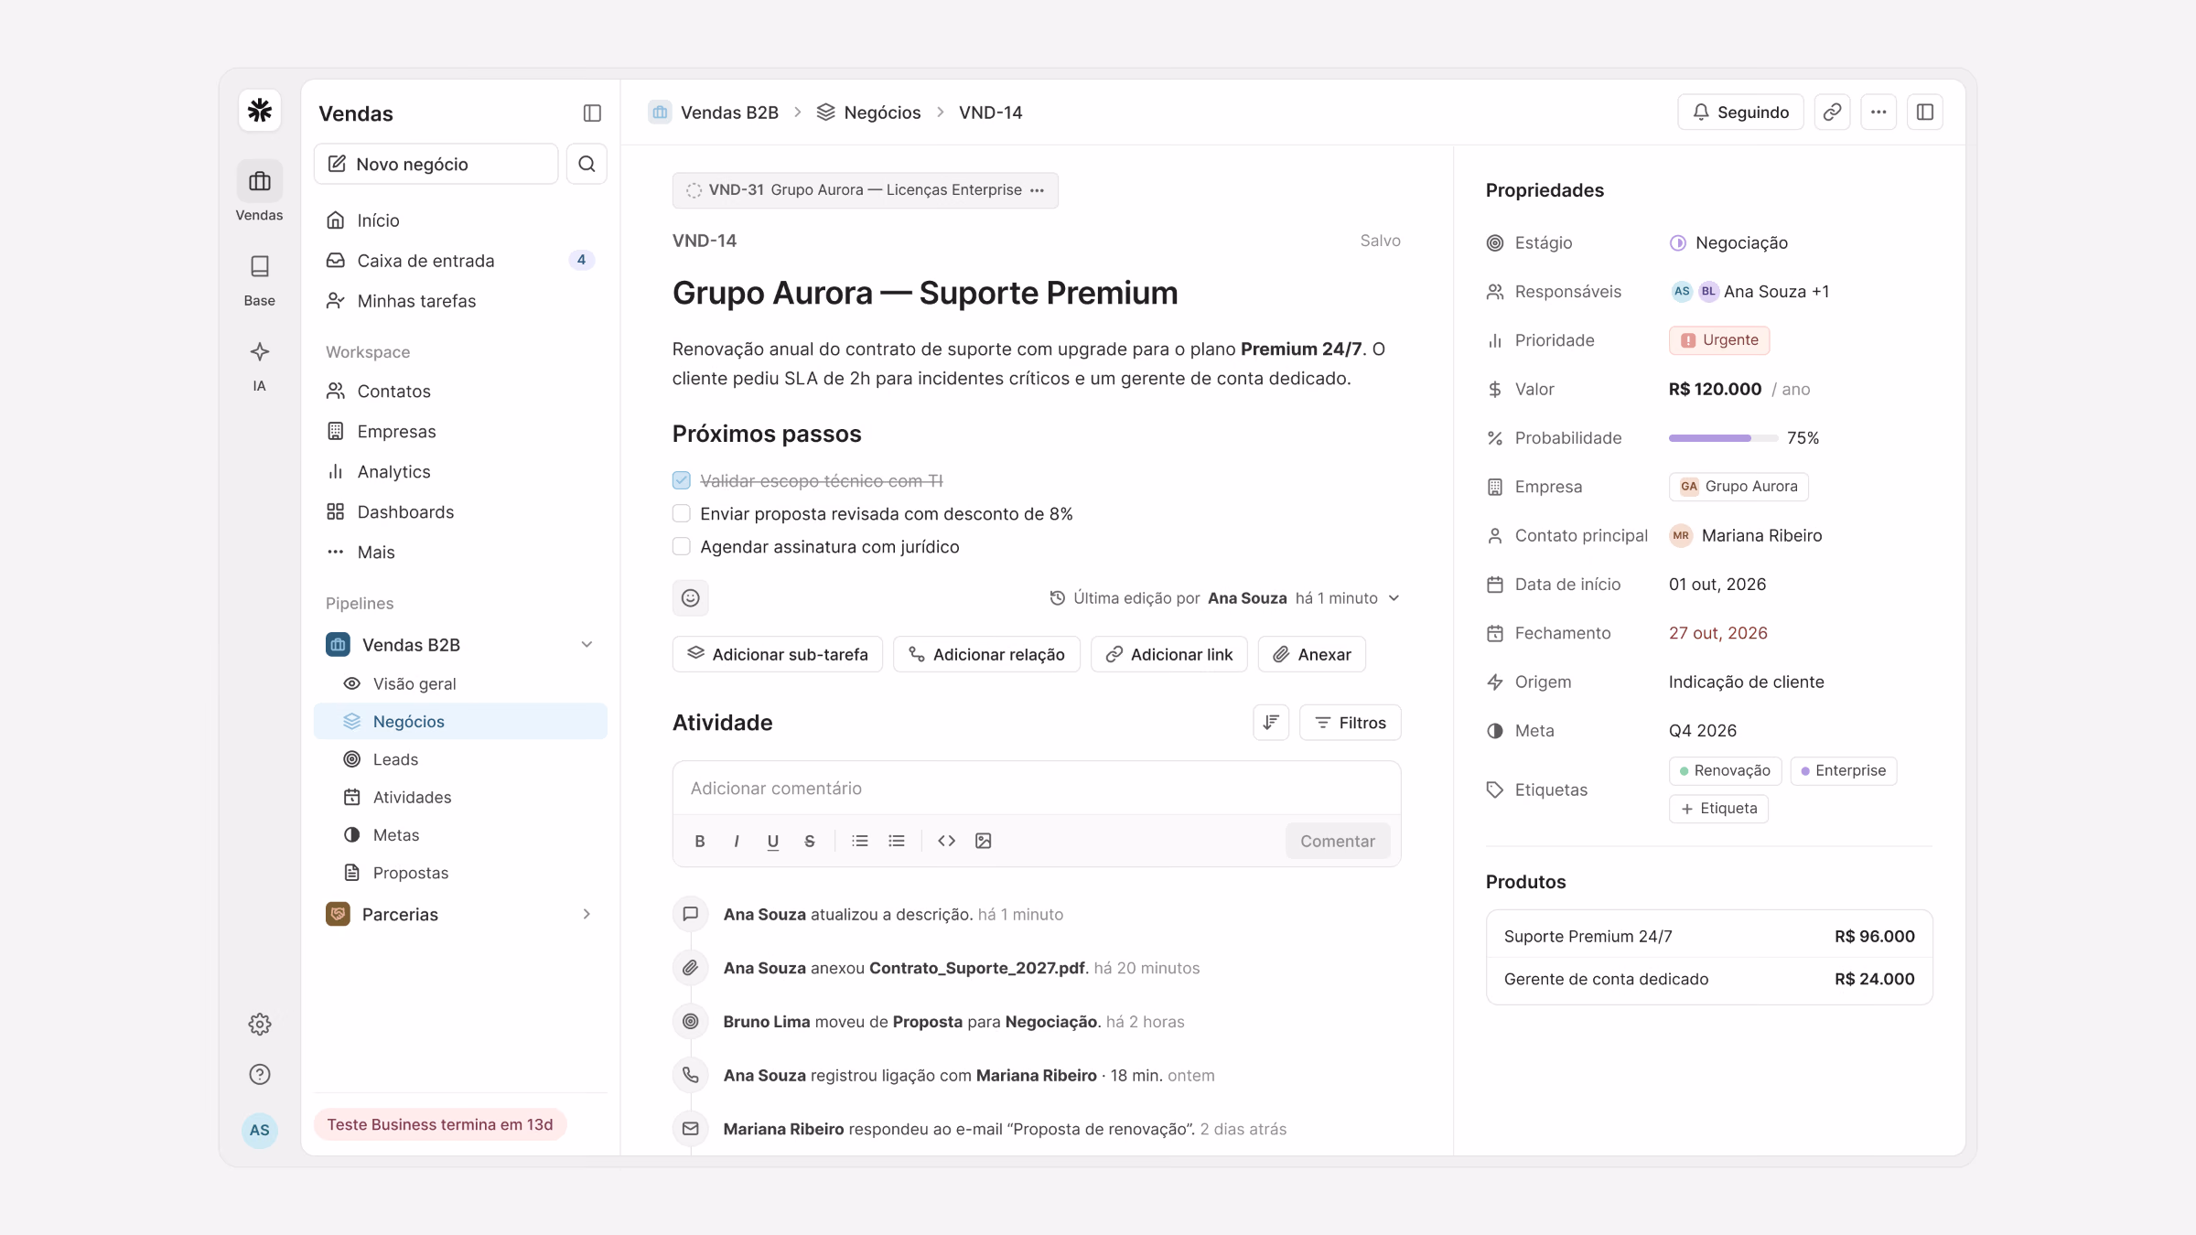Check Agendar assinatura com jurídico
The image size is (2196, 1235).
pyautogui.click(x=682, y=546)
